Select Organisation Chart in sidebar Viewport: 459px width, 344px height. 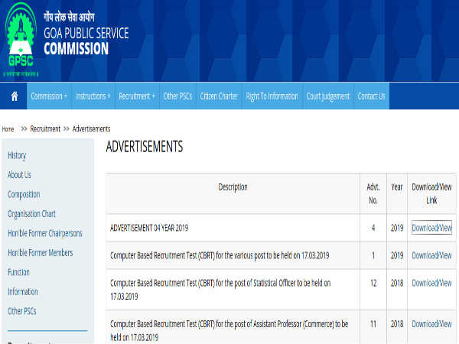pyautogui.click(x=31, y=214)
